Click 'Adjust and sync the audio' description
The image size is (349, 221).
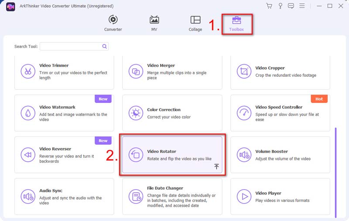[x=70, y=201]
